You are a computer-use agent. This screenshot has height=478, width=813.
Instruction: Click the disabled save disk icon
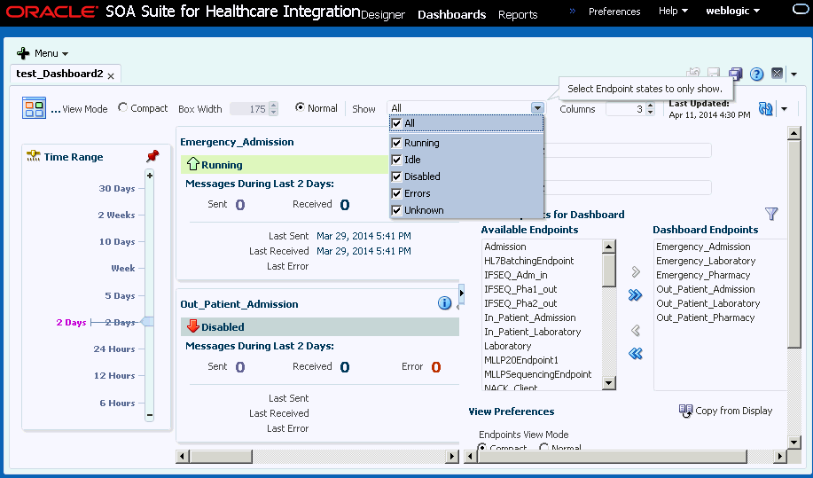[714, 74]
